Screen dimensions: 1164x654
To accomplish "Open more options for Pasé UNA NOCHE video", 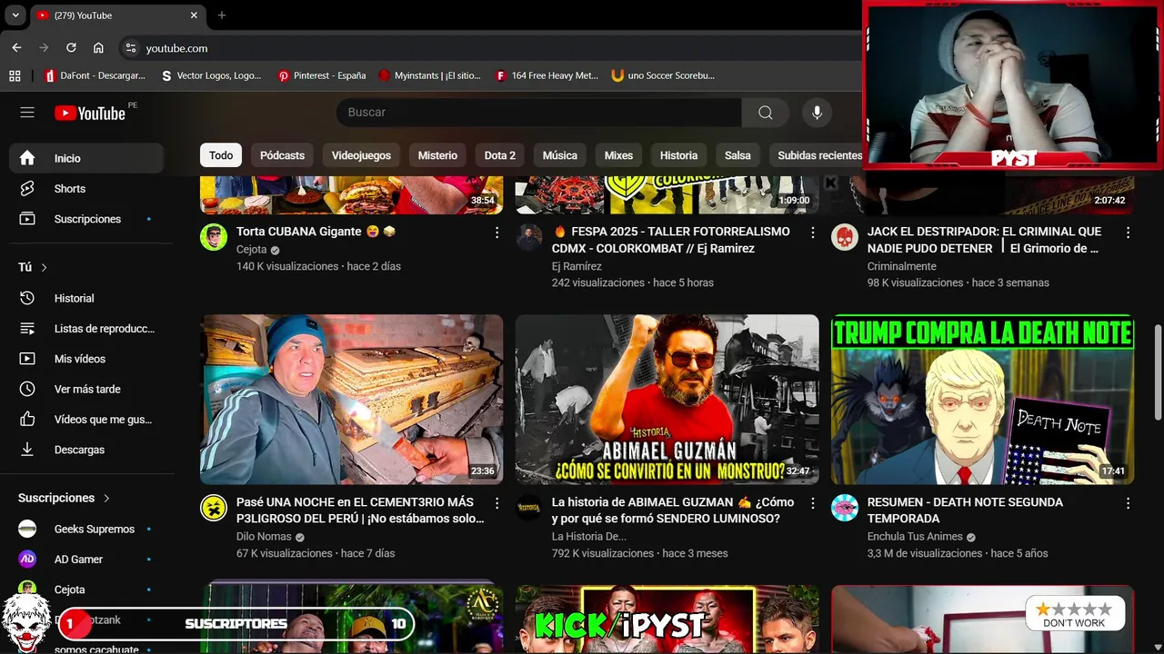I will click(x=497, y=503).
